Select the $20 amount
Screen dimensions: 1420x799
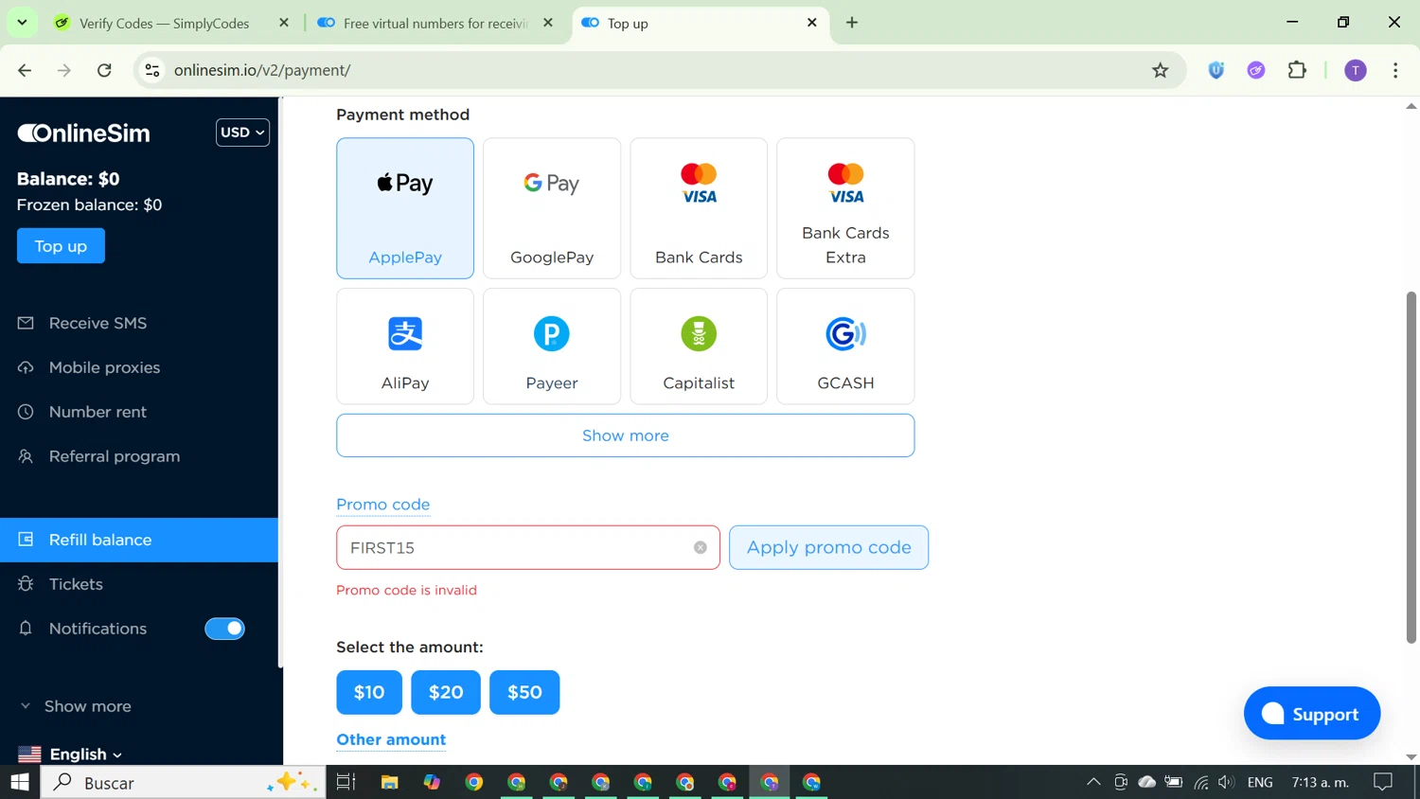click(446, 692)
